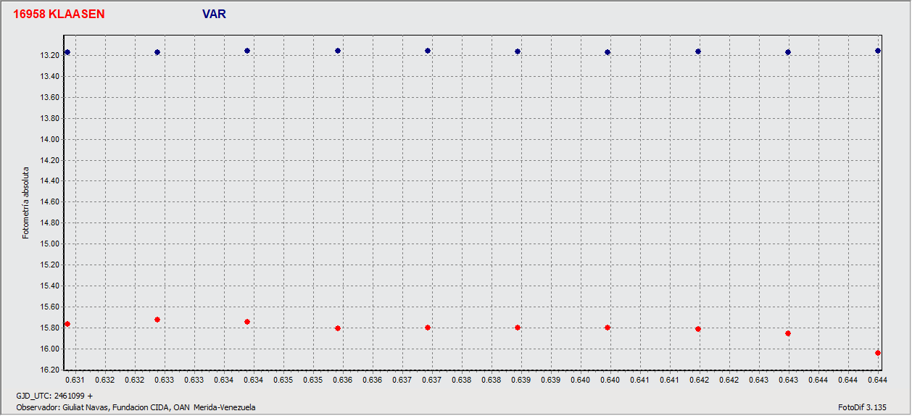Viewport: 912px width, 416px height.
Task: Select the leftmost red data point
Action: [x=67, y=324]
